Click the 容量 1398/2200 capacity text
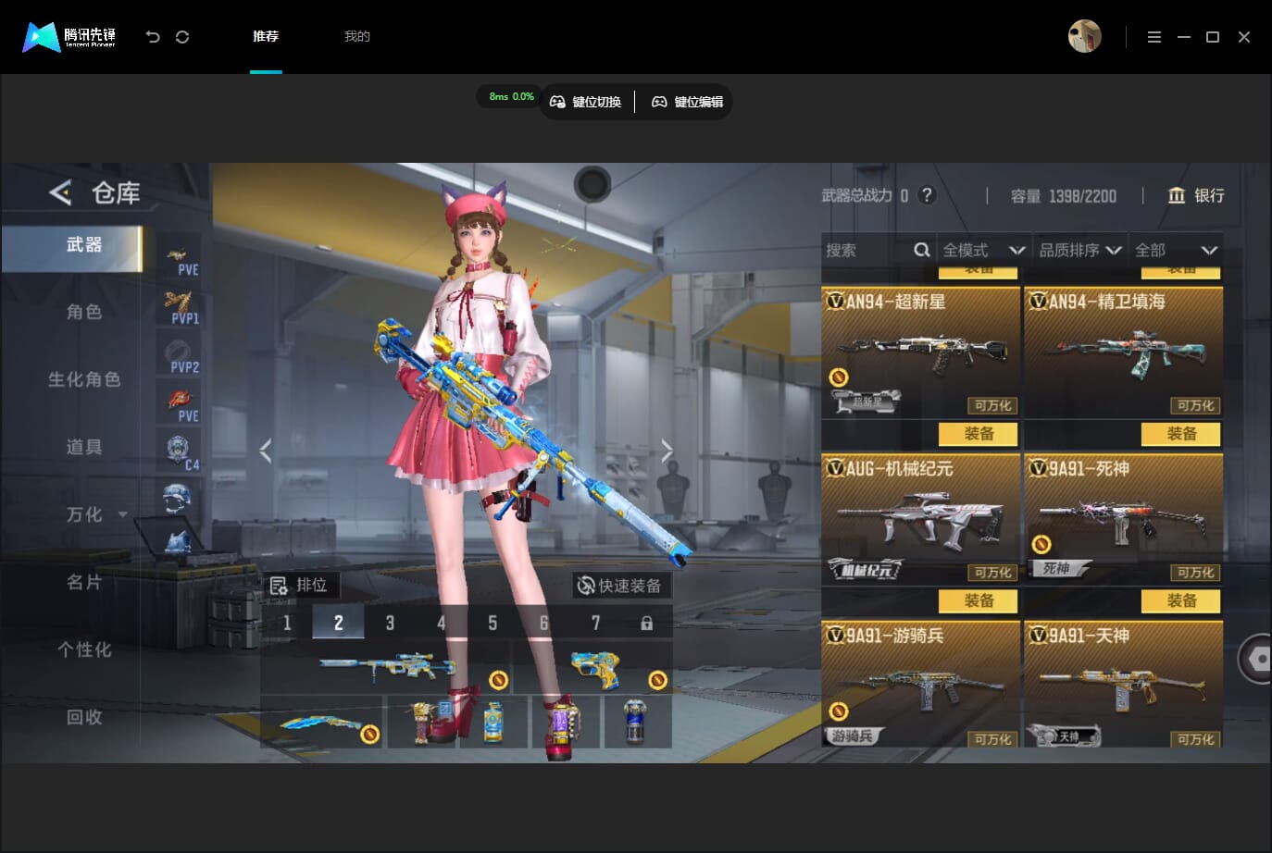The image size is (1272, 853). coord(1064,195)
